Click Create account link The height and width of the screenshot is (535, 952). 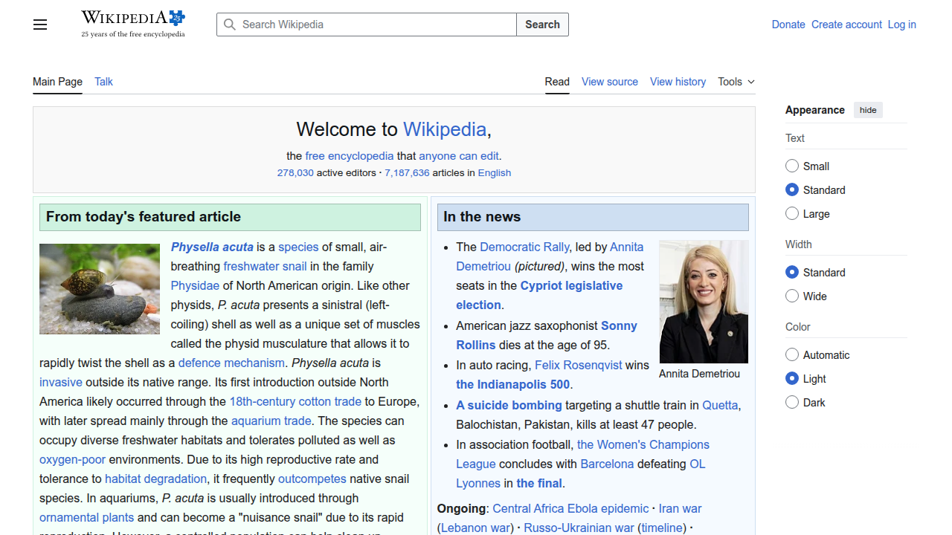846,25
